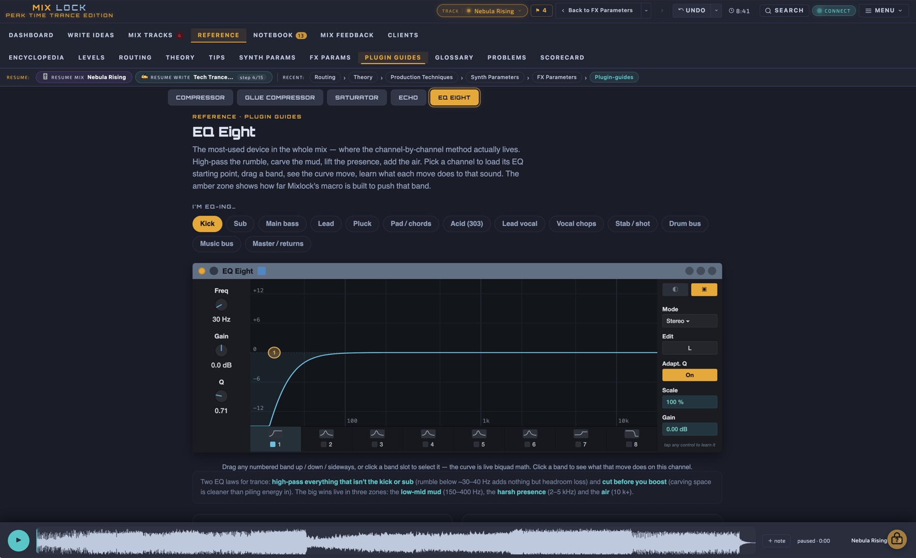916x558 pixels.
Task: Open the Track Nebula Rising selector
Action: point(482,11)
